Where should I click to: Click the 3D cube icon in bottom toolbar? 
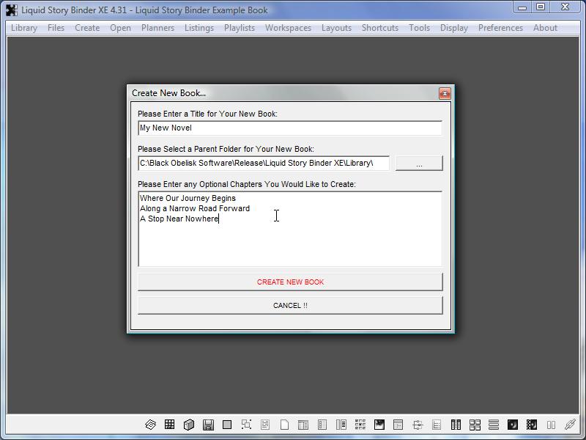coord(189,425)
